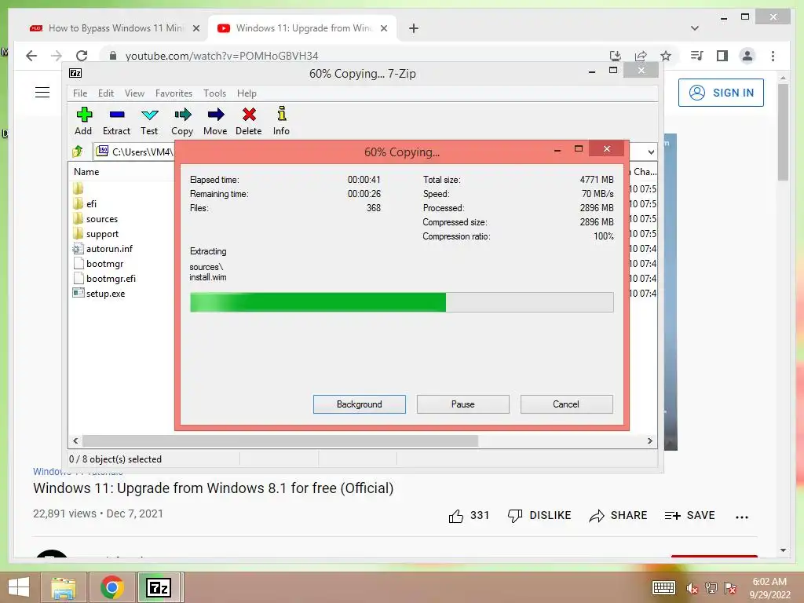
Task: Click the 7-Zip horizontal scrollbar
Action: (x=280, y=441)
